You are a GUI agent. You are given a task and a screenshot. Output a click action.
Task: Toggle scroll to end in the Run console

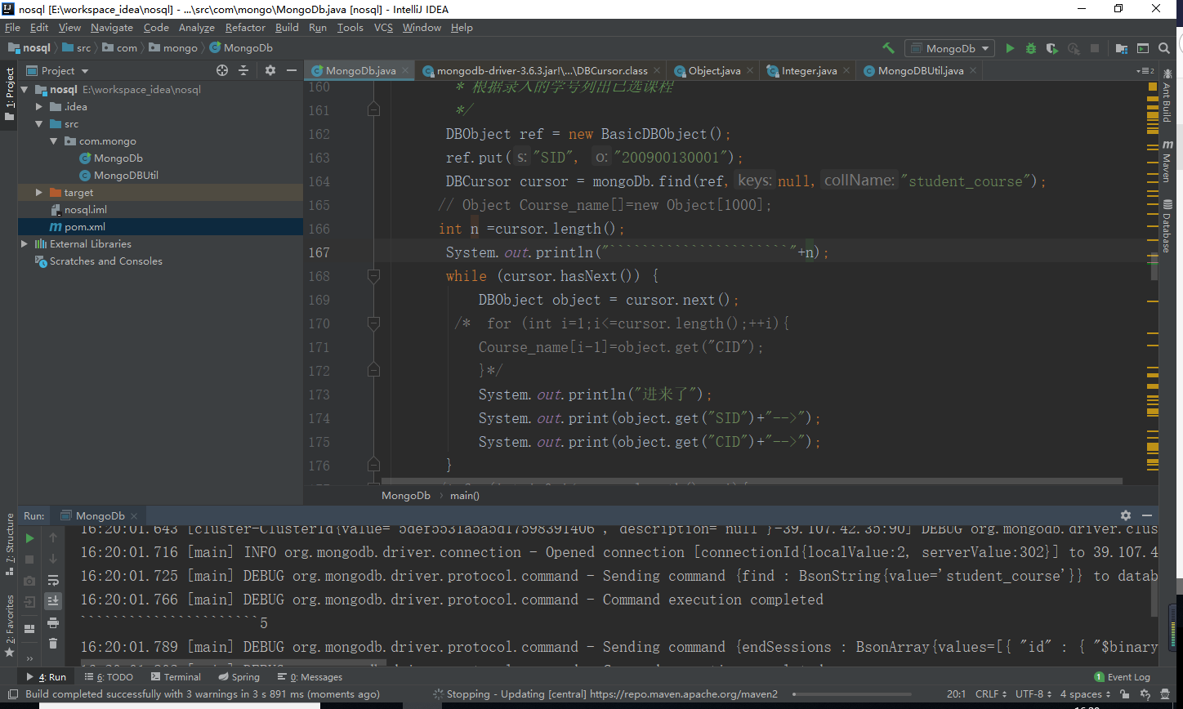coord(53,601)
